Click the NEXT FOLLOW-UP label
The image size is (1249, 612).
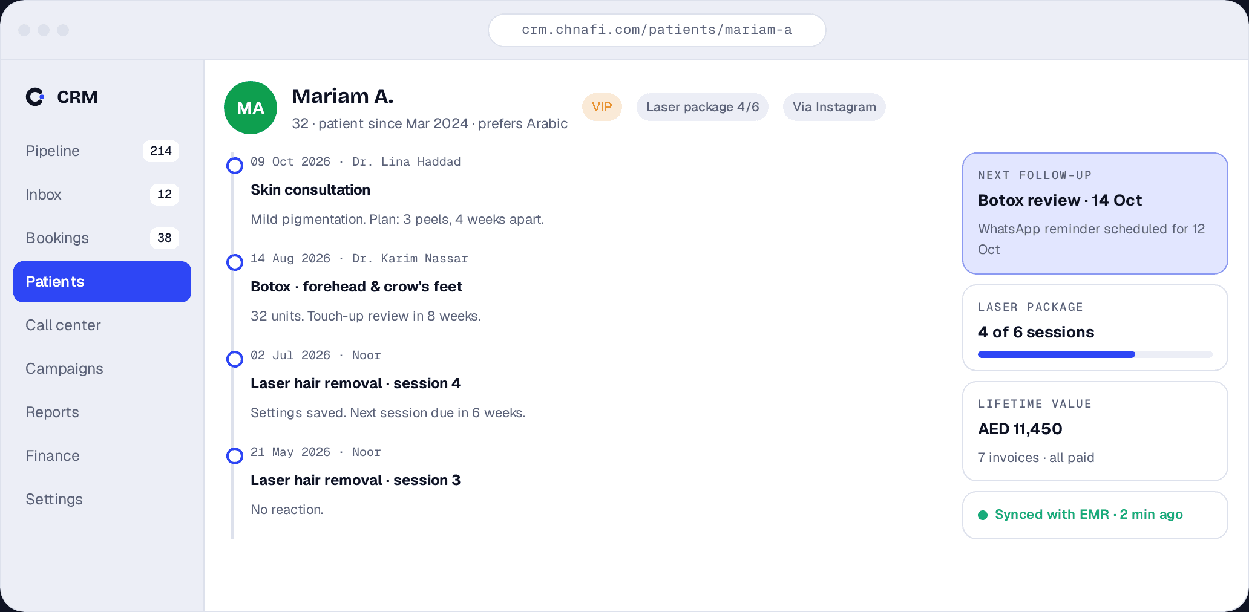(x=1035, y=175)
